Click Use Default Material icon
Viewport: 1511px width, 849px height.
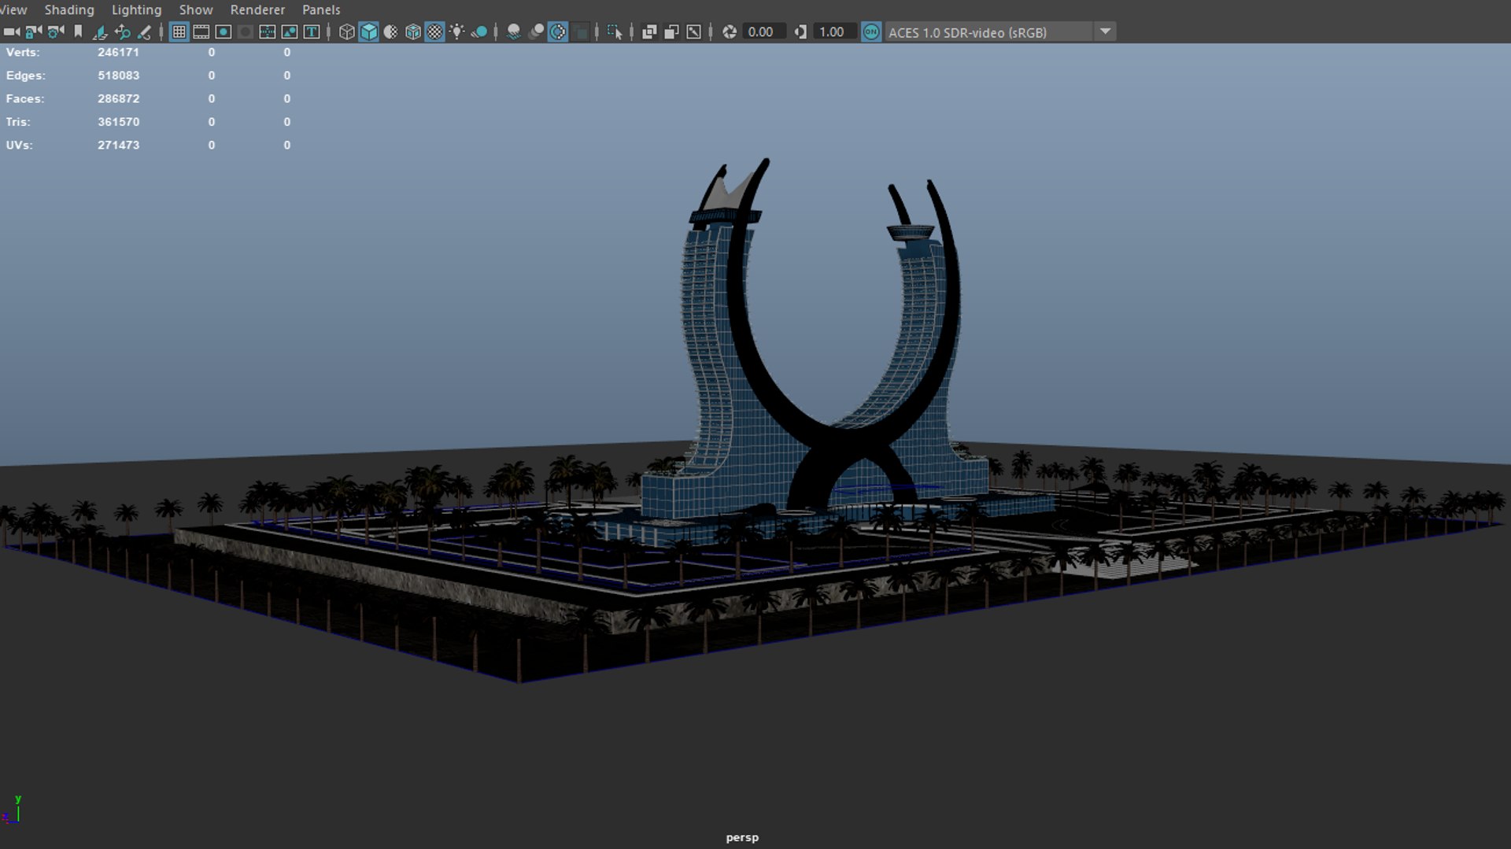(391, 32)
